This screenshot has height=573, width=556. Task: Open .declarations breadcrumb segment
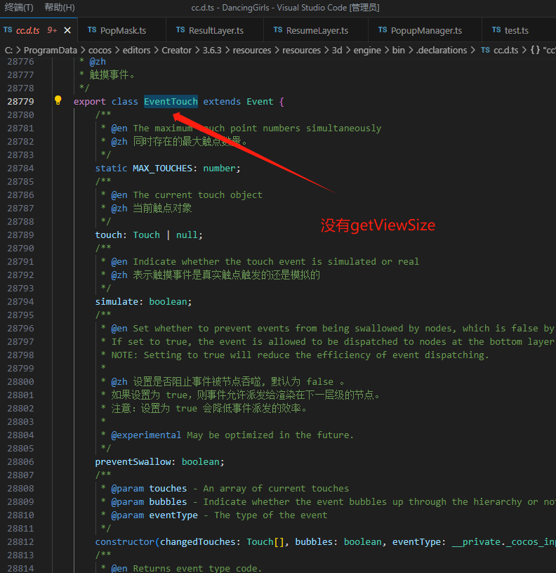pyautogui.click(x=442, y=50)
